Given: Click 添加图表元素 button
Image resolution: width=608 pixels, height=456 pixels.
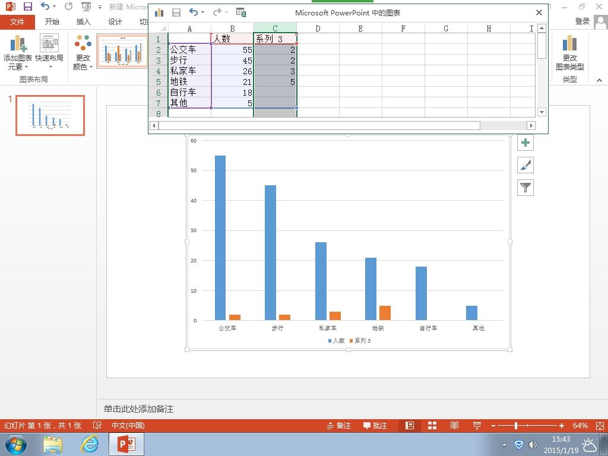Looking at the screenshot, I should coord(17,52).
